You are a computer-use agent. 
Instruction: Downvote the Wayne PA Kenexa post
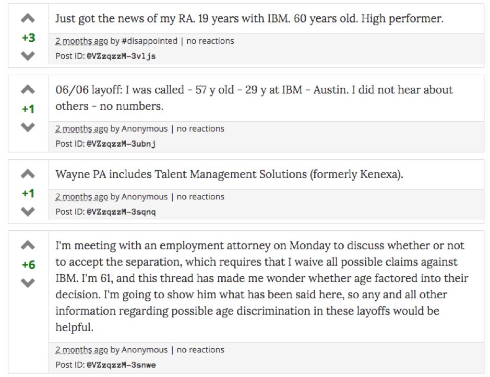[x=28, y=211]
